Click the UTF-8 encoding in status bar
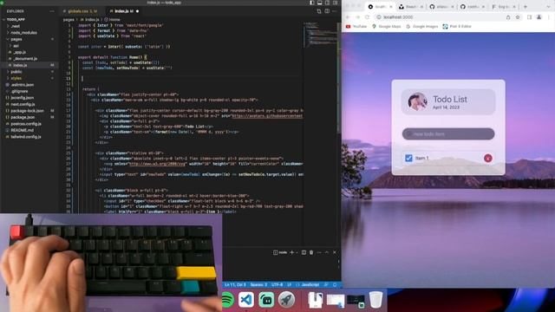The width and height of the screenshot is (555, 312). tap(277, 285)
